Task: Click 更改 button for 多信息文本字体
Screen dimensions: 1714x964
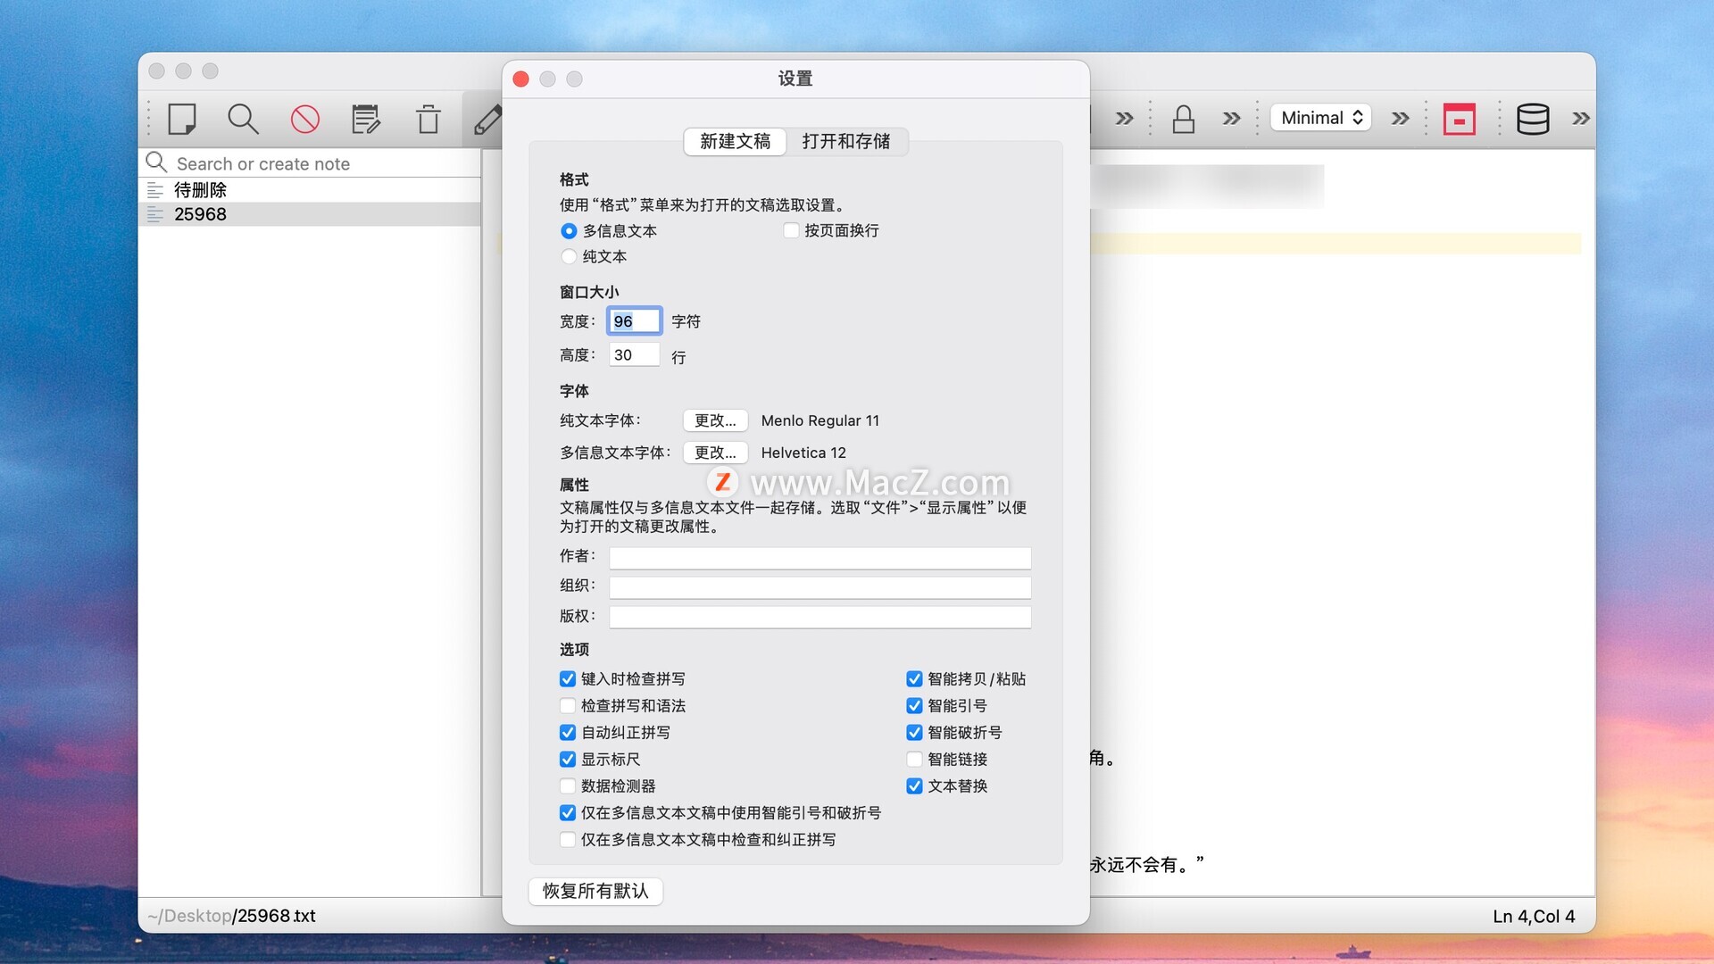Action: point(715,453)
